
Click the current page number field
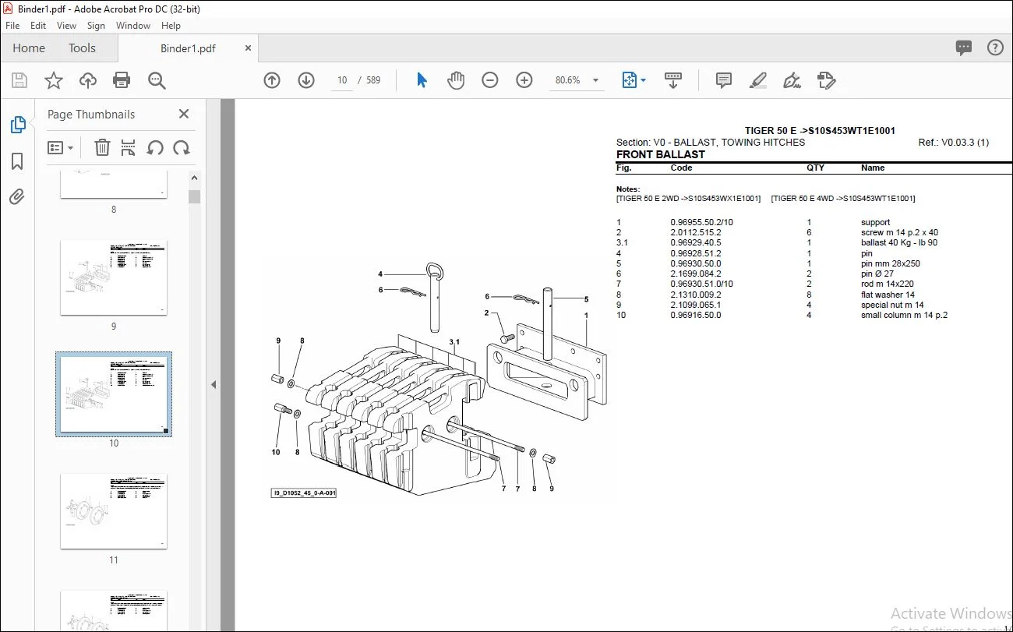pos(342,80)
